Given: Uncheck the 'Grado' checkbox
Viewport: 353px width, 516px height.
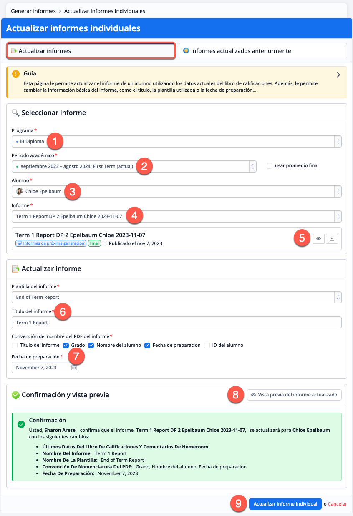Looking at the screenshot, I should 66,345.
